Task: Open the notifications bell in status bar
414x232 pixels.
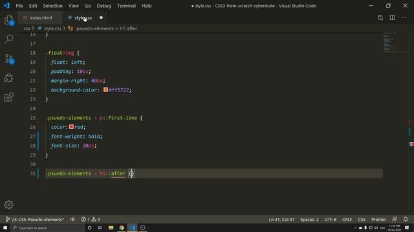Action: point(406,219)
